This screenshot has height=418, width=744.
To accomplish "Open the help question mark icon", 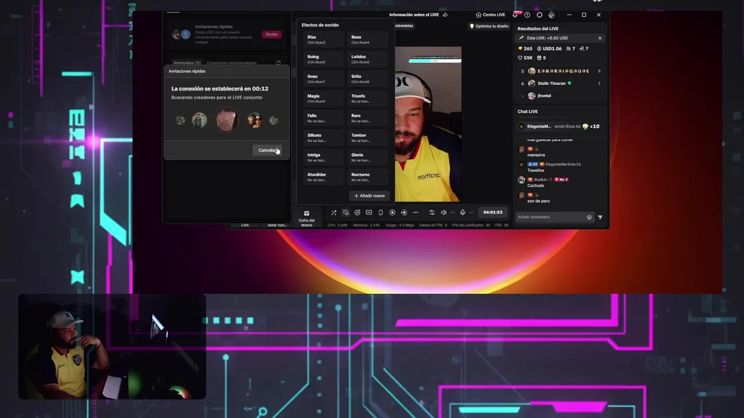I will 527,15.
